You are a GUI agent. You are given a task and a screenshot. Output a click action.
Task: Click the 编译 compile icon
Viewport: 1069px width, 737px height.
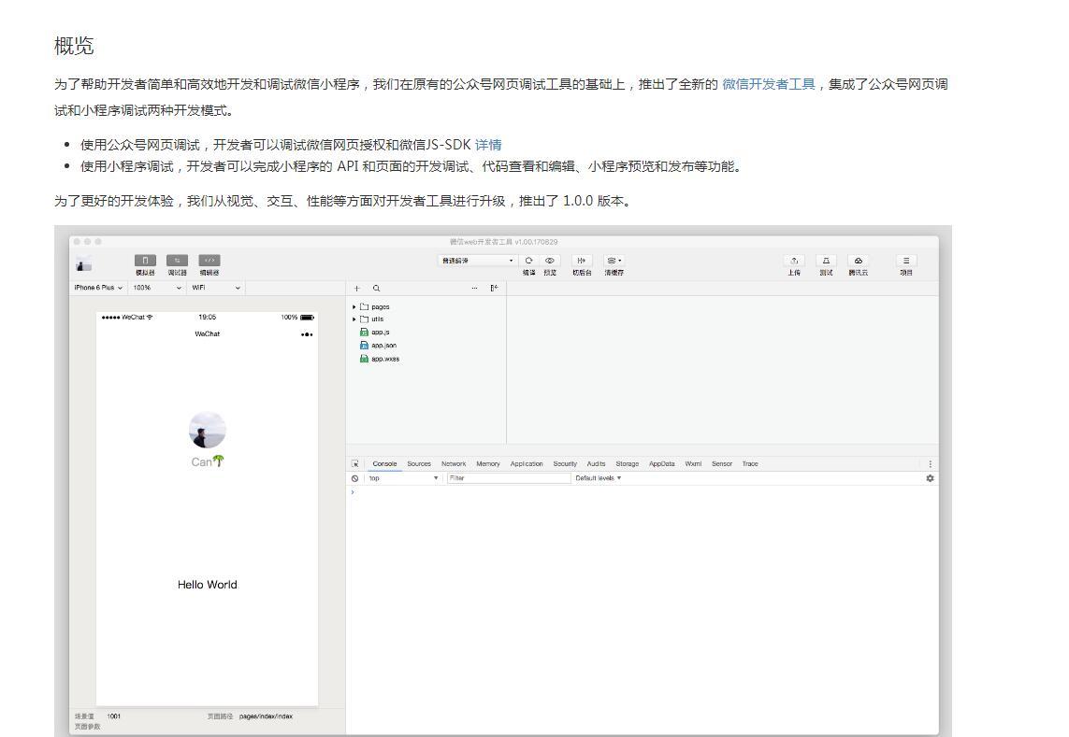point(528,260)
